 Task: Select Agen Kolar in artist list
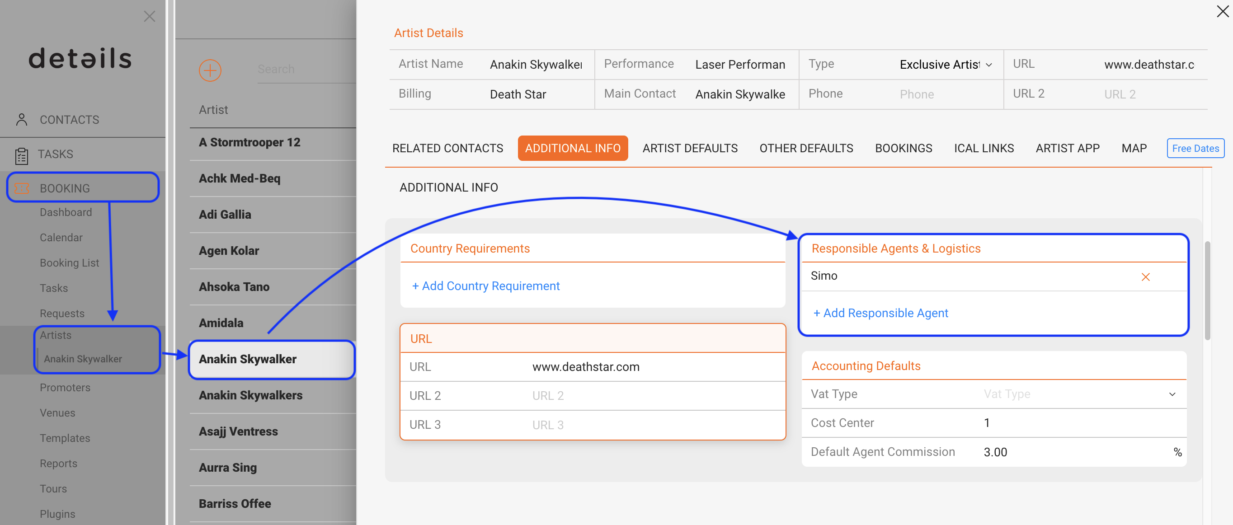pyautogui.click(x=273, y=251)
